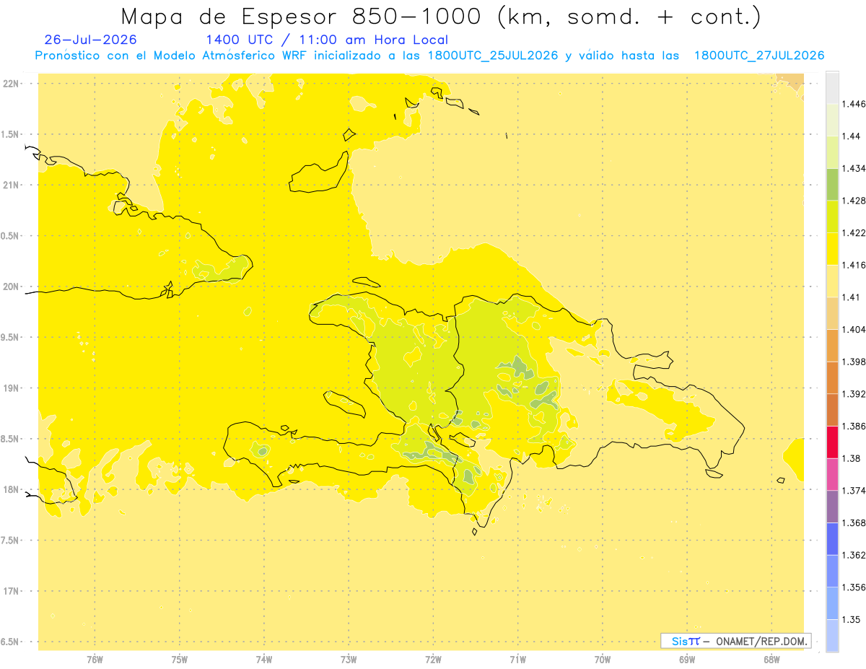The height and width of the screenshot is (669, 866).
Task: Pick the yellow-green legend band 1.422–1.428
Action: click(832, 217)
